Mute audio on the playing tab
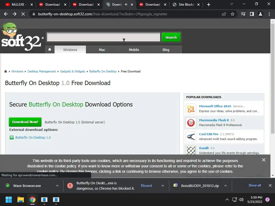Image resolution: width=275 pixels, height=206 pixels. (x=126, y=5)
